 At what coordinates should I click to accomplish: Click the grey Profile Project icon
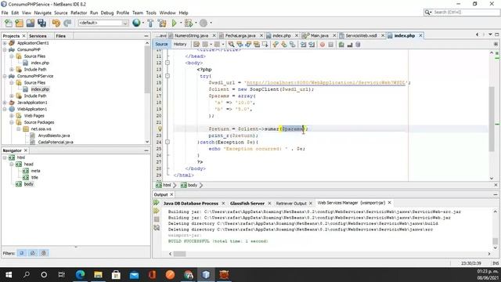[204, 23]
